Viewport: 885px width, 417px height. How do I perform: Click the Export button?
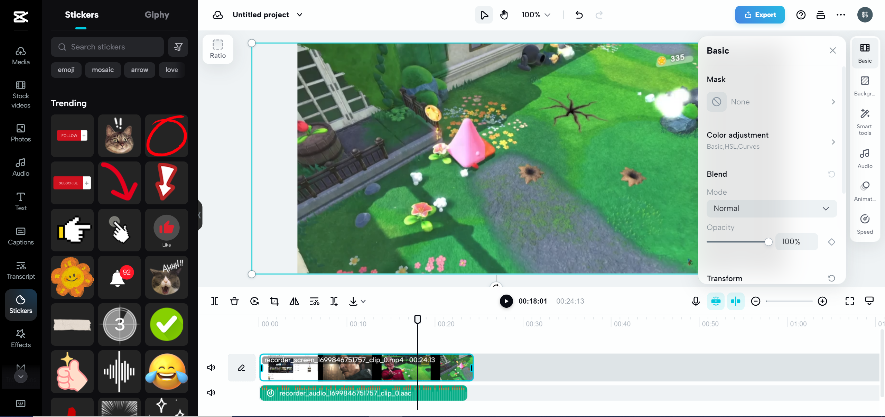760,15
